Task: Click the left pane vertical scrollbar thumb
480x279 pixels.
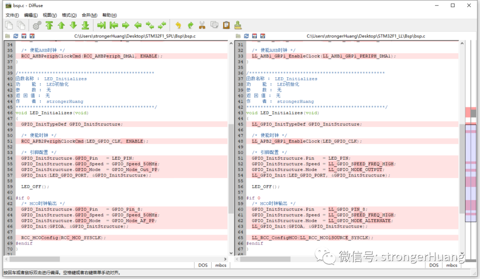Action: pos(231,169)
